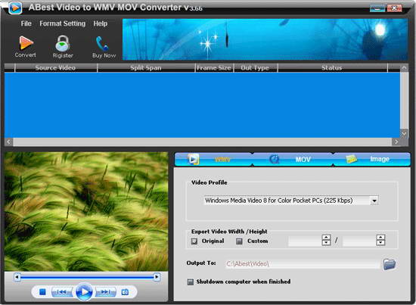
Task: Click the Status column header
Action: pyautogui.click(x=333, y=68)
